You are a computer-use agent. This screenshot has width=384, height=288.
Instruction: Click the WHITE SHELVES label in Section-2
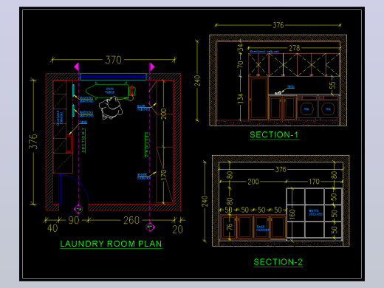[315, 213]
